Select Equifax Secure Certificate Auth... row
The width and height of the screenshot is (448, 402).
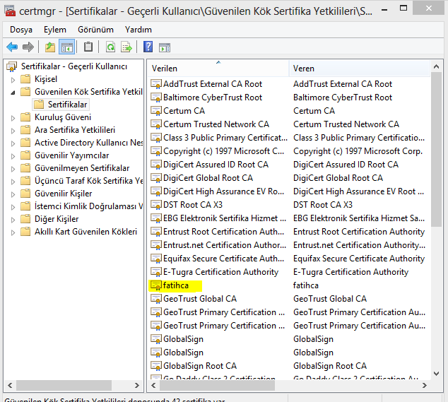289,259
